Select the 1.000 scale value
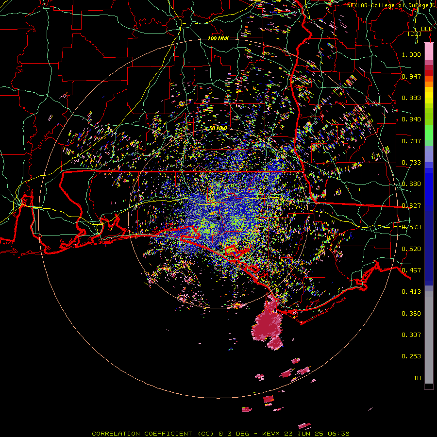 [x=411, y=54]
